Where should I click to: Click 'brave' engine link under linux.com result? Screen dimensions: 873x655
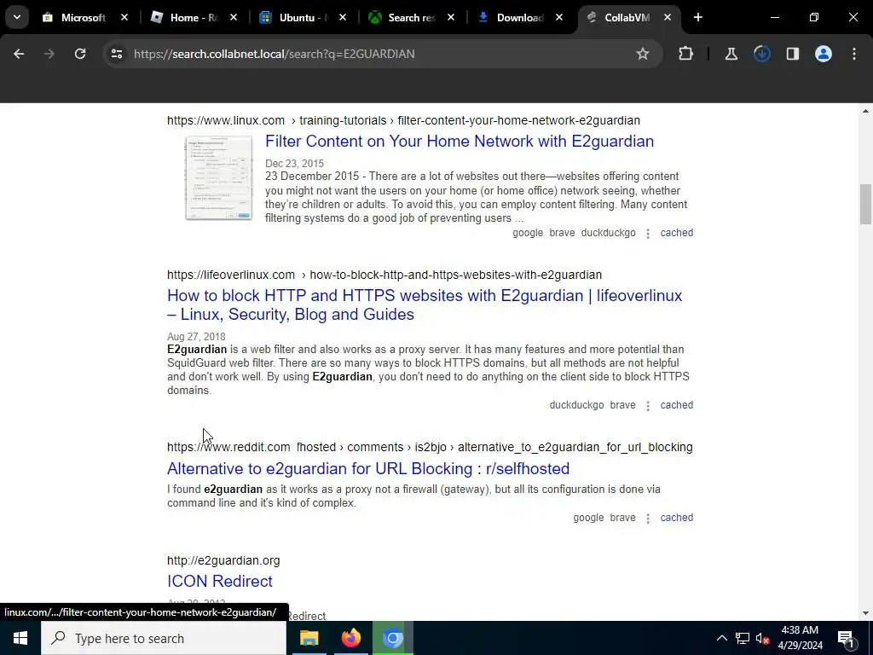pyautogui.click(x=562, y=233)
